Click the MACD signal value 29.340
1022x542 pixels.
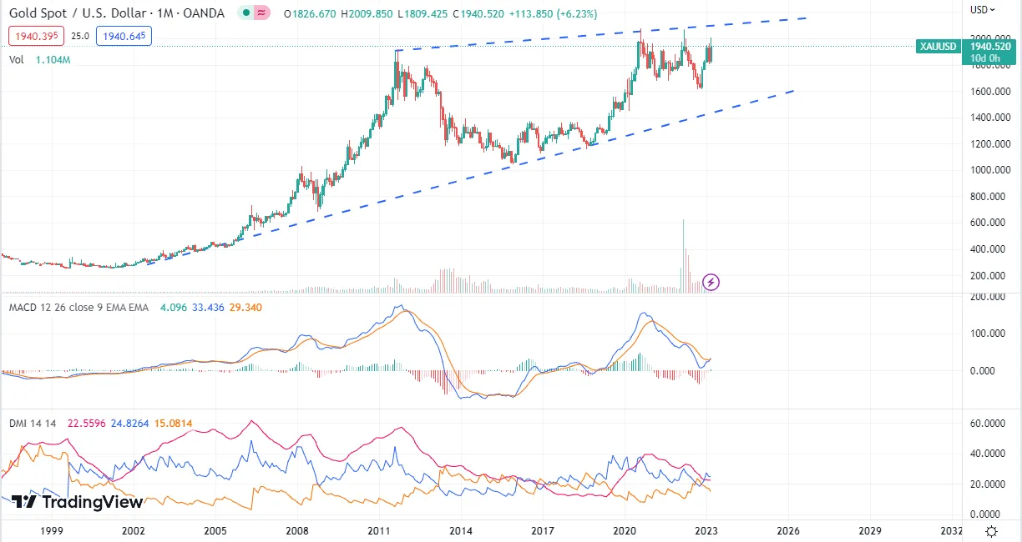pos(245,308)
